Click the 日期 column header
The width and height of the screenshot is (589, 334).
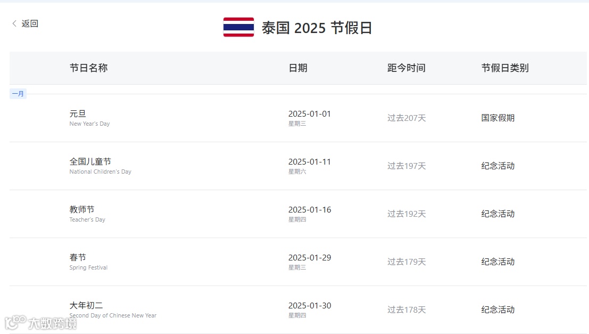(298, 68)
